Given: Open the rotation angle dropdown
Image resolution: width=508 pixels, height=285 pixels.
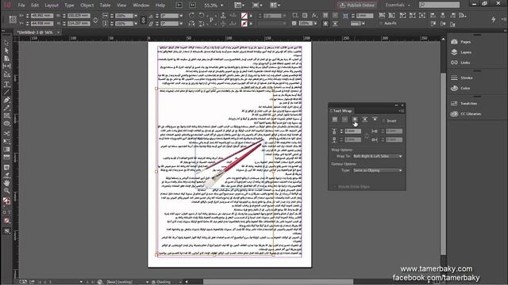Looking at the screenshot, I should [181, 16].
